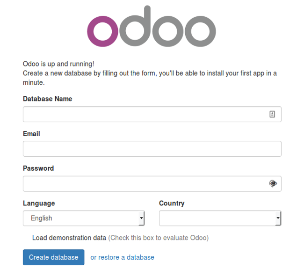Click the arrow on the Language selector
This screenshot has width=304, height=276.
[141, 218]
